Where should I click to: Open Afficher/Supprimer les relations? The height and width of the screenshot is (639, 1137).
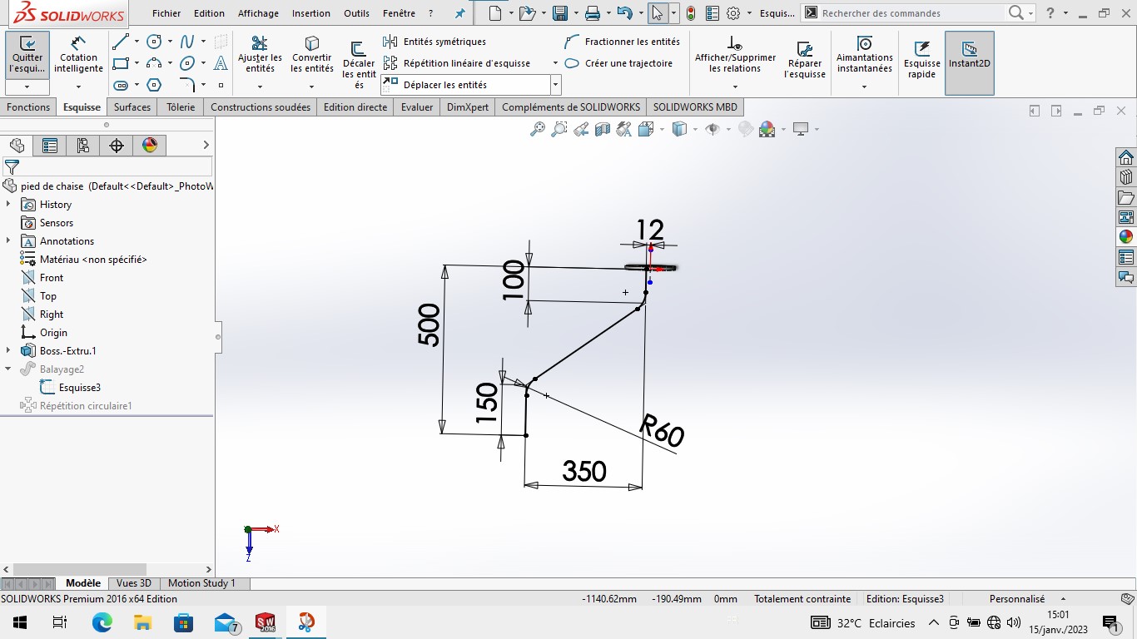point(735,55)
